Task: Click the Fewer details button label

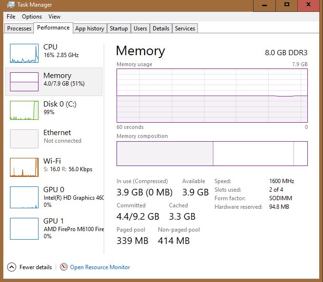Action: (x=36, y=267)
